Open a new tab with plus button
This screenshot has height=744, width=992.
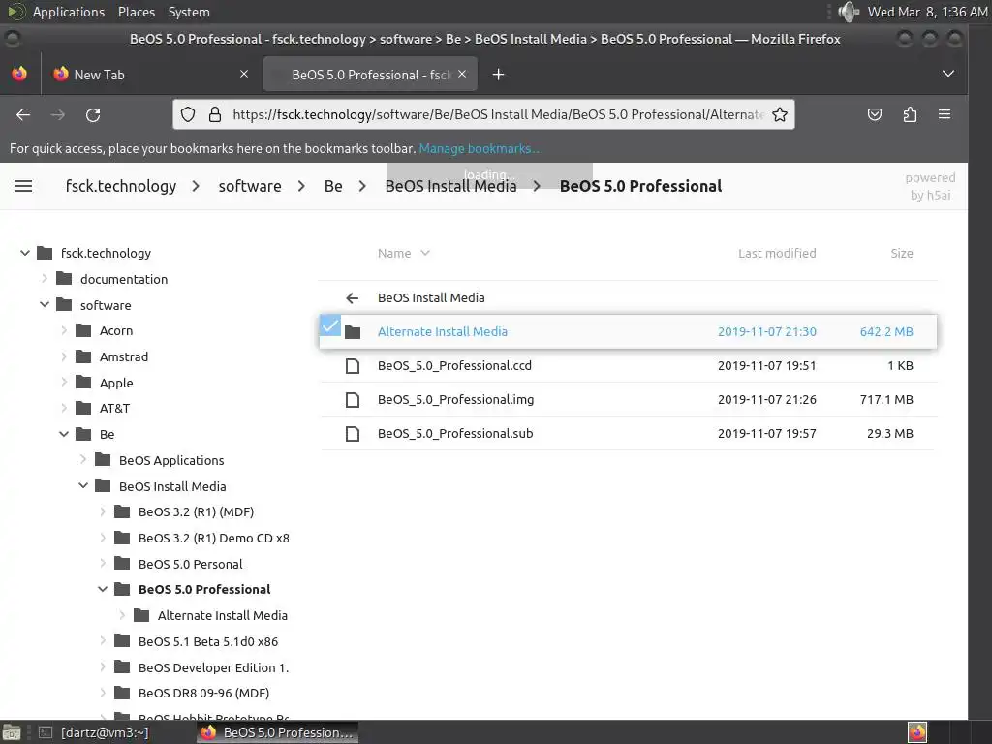(x=499, y=75)
